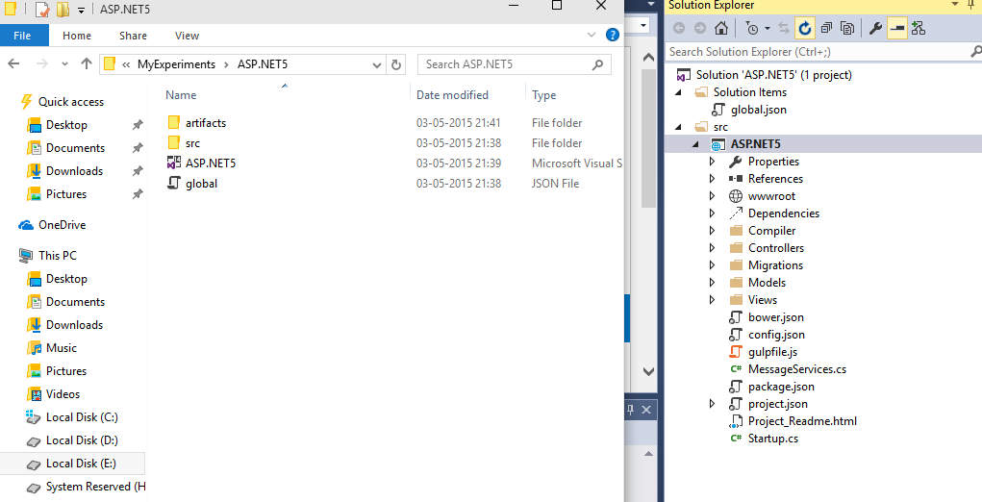Select the global JSON file in file list
Screen dimensions: 982x502
pyautogui.click(x=202, y=184)
